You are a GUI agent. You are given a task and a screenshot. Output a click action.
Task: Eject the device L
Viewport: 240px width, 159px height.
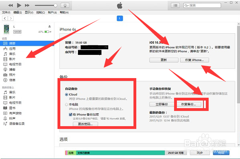tap(49, 26)
